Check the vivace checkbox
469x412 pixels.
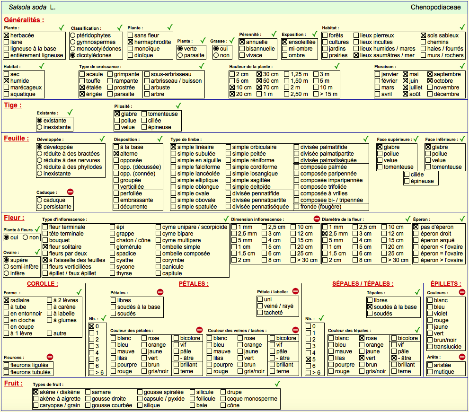click(242, 55)
